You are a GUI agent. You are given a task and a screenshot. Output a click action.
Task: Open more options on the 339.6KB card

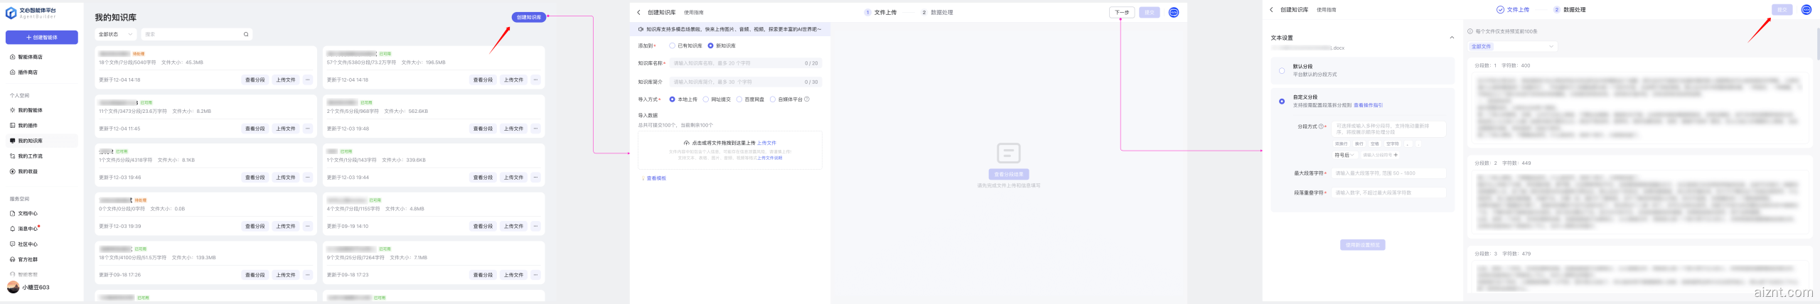pyautogui.click(x=536, y=178)
